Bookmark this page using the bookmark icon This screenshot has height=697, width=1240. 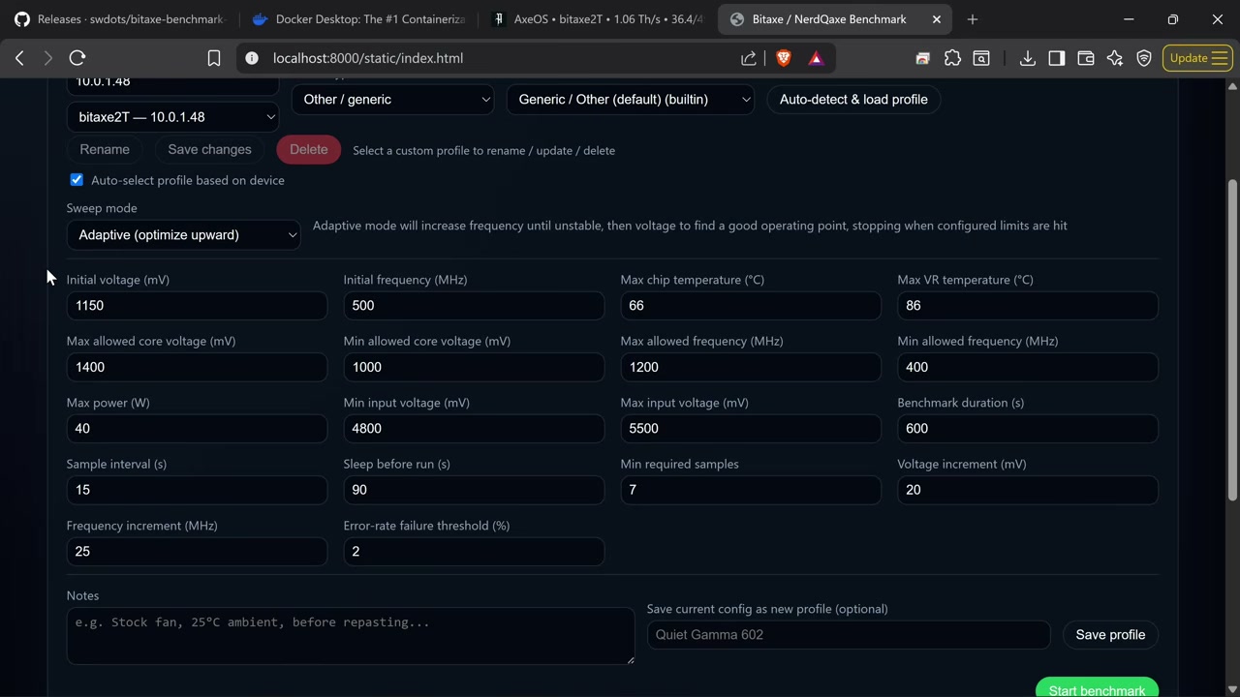click(214, 58)
